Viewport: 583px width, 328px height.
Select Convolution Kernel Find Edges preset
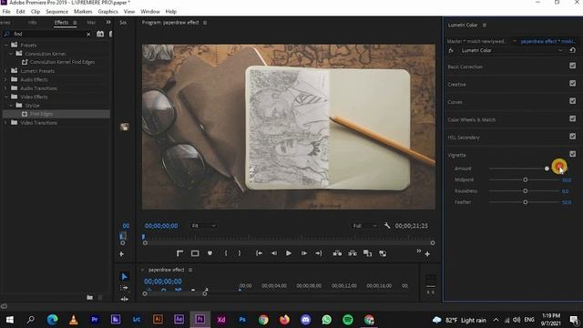(x=62, y=63)
